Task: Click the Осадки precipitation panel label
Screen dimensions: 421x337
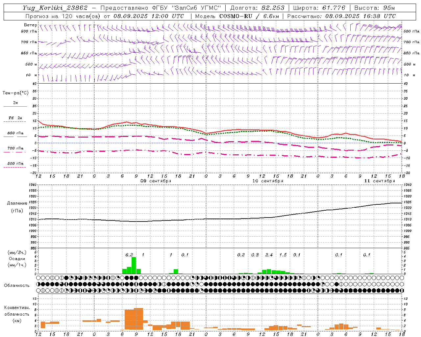Action: click(17, 259)
